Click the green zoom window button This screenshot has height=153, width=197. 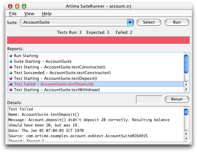pos(24,6)
